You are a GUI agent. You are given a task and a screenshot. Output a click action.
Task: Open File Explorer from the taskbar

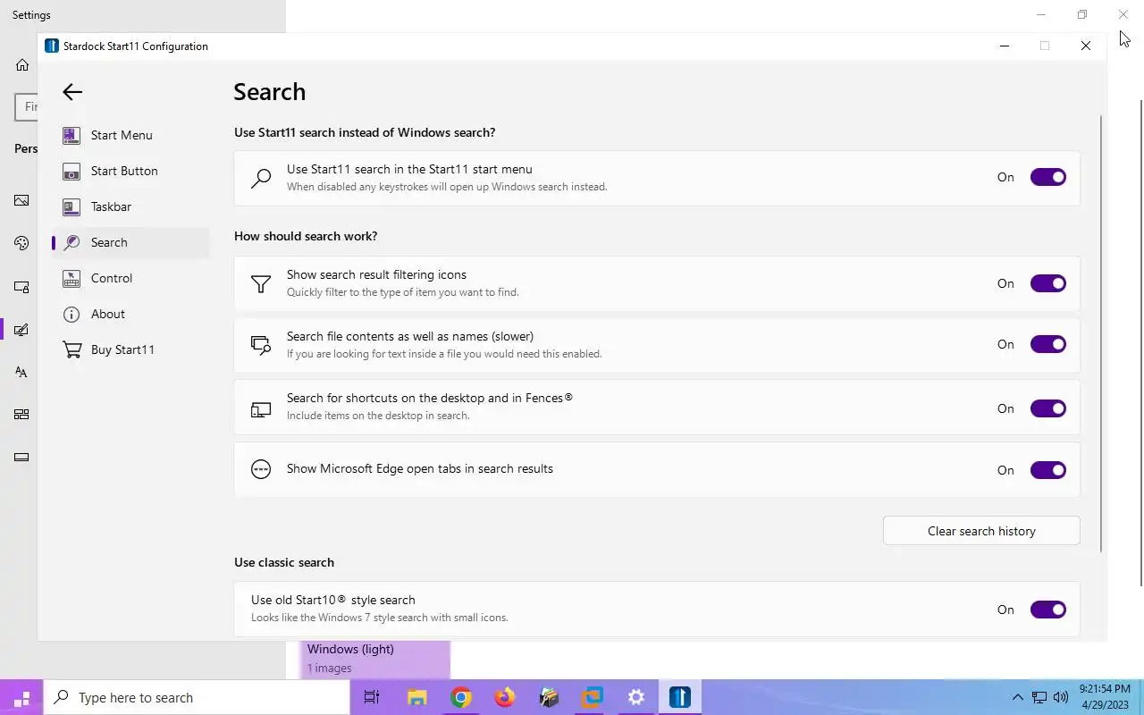click(x=416, y=697)
